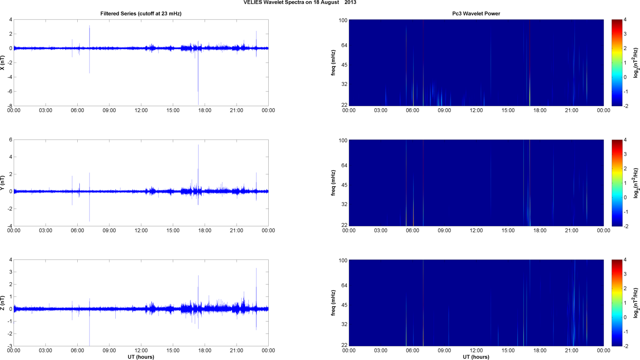Click the '64' frequency tick of the Y wavelet plot
Viewport: 640px width, 360px height.
click(x=344, y=165)
